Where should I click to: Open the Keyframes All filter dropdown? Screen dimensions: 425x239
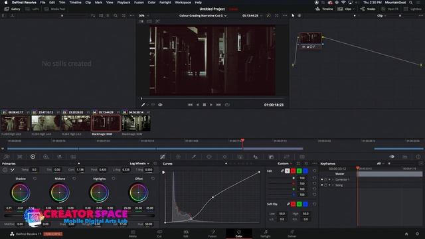pyautogui.click(x=381, y=163)
